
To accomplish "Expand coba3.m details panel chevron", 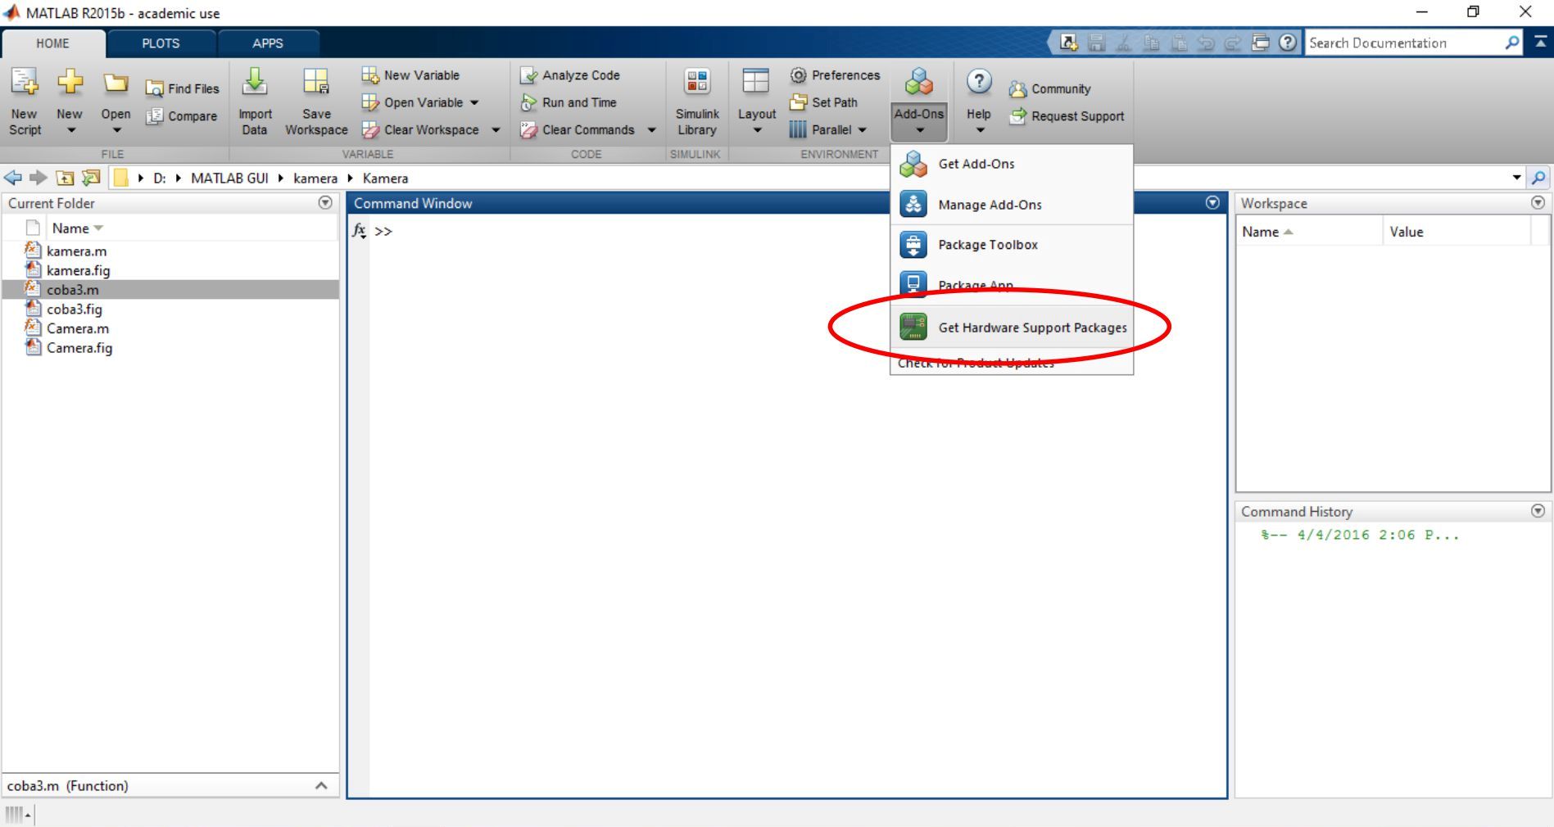I will pyautogui.click(x=321, y=785).
